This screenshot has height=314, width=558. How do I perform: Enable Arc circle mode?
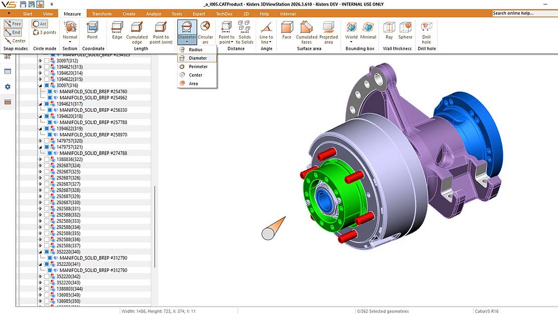tap(40, 24)
